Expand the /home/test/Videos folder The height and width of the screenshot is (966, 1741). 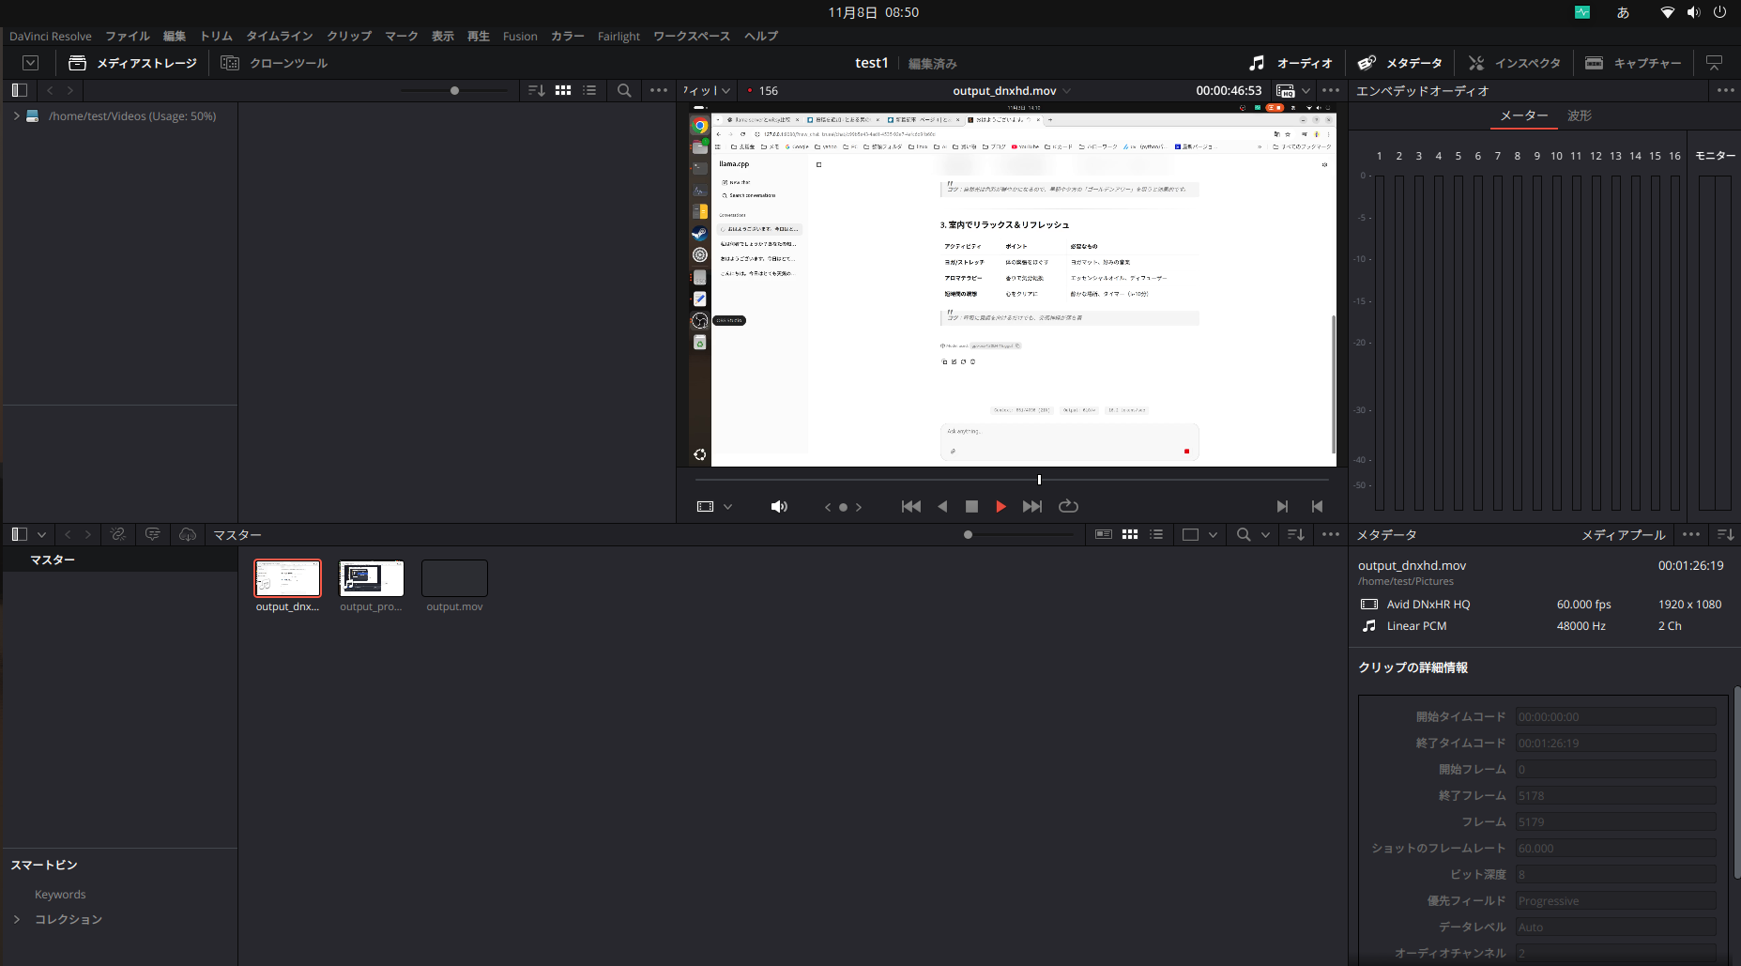(x=16, y=116)
